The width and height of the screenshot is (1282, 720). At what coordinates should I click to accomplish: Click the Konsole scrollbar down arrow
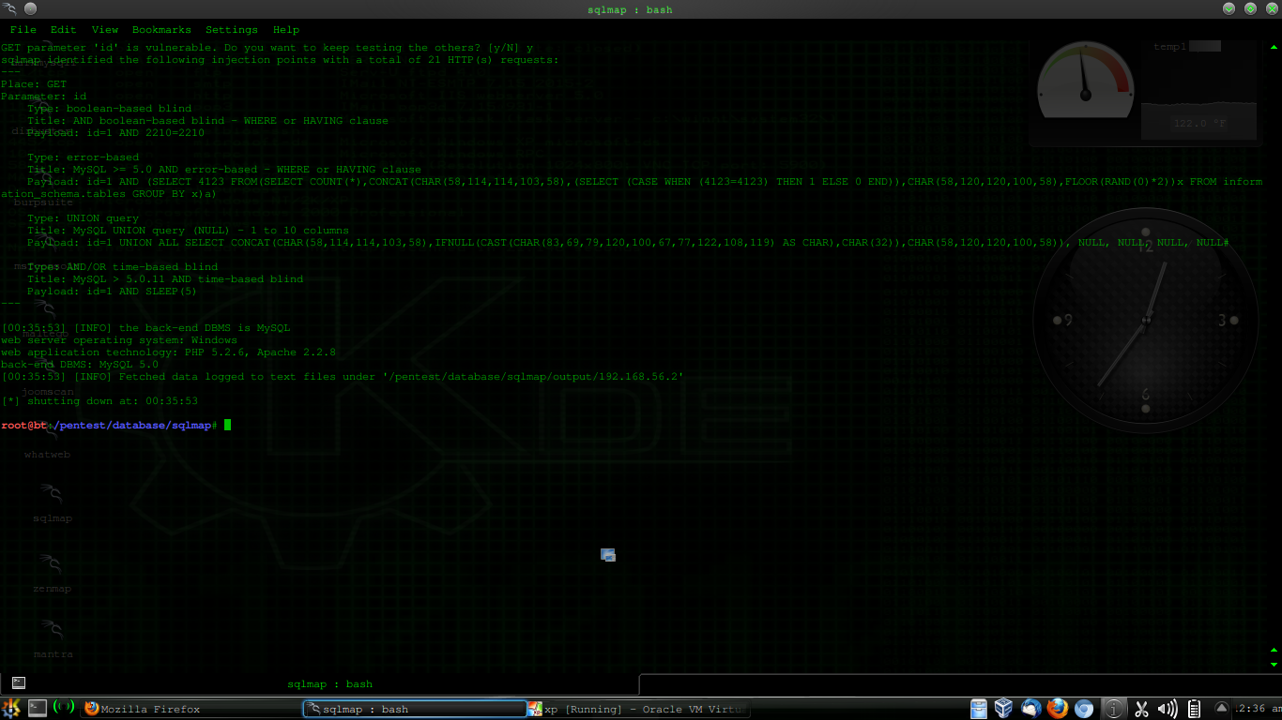(x=1273, y=665)
